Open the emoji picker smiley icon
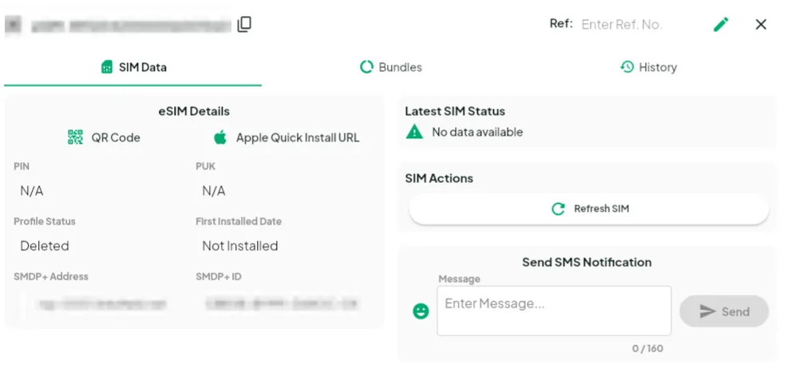This screenshot has width=787, height=365. tap(421, 311)
